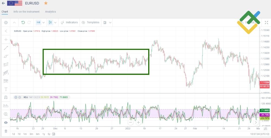Open the Indicators menu
The width and height of the screenshot is (271, 138).
[69, 22]
